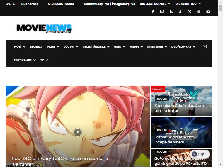Open Xenoblade Chronicles X trailer headline
The height and width of the screenshot is (167, 223).
coord(179,108)
